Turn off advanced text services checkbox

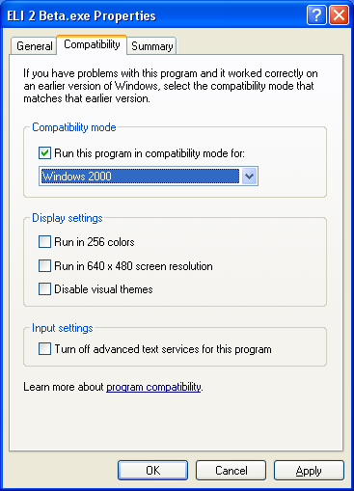[x=44, y=348]
